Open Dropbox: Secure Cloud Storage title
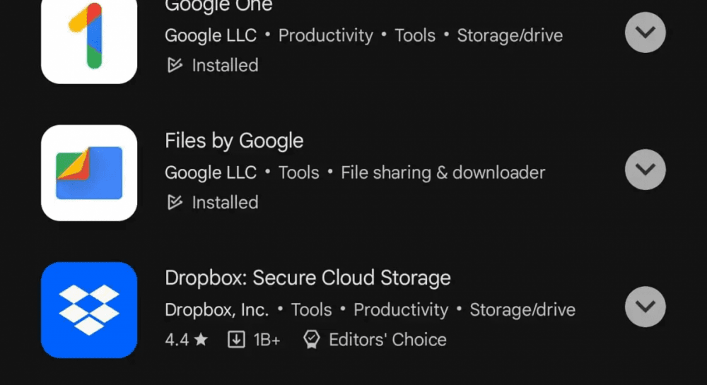This screenshot has width=707, height=385. [308, 278]
